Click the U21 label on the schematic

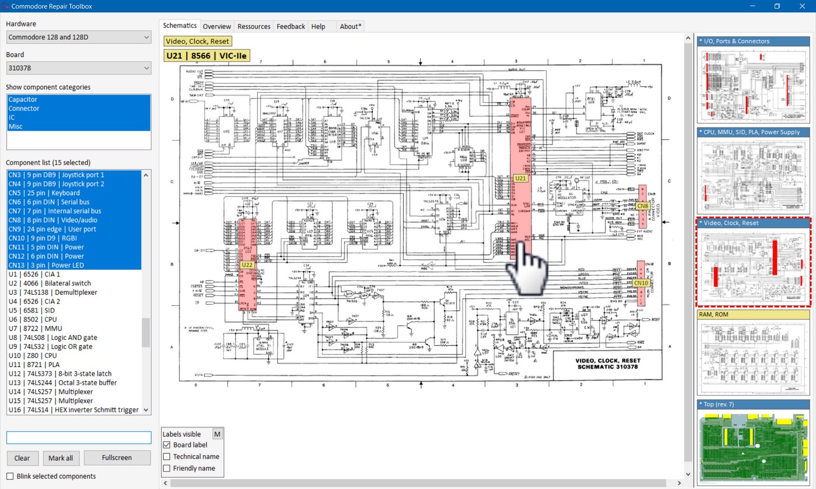(520, 178)
